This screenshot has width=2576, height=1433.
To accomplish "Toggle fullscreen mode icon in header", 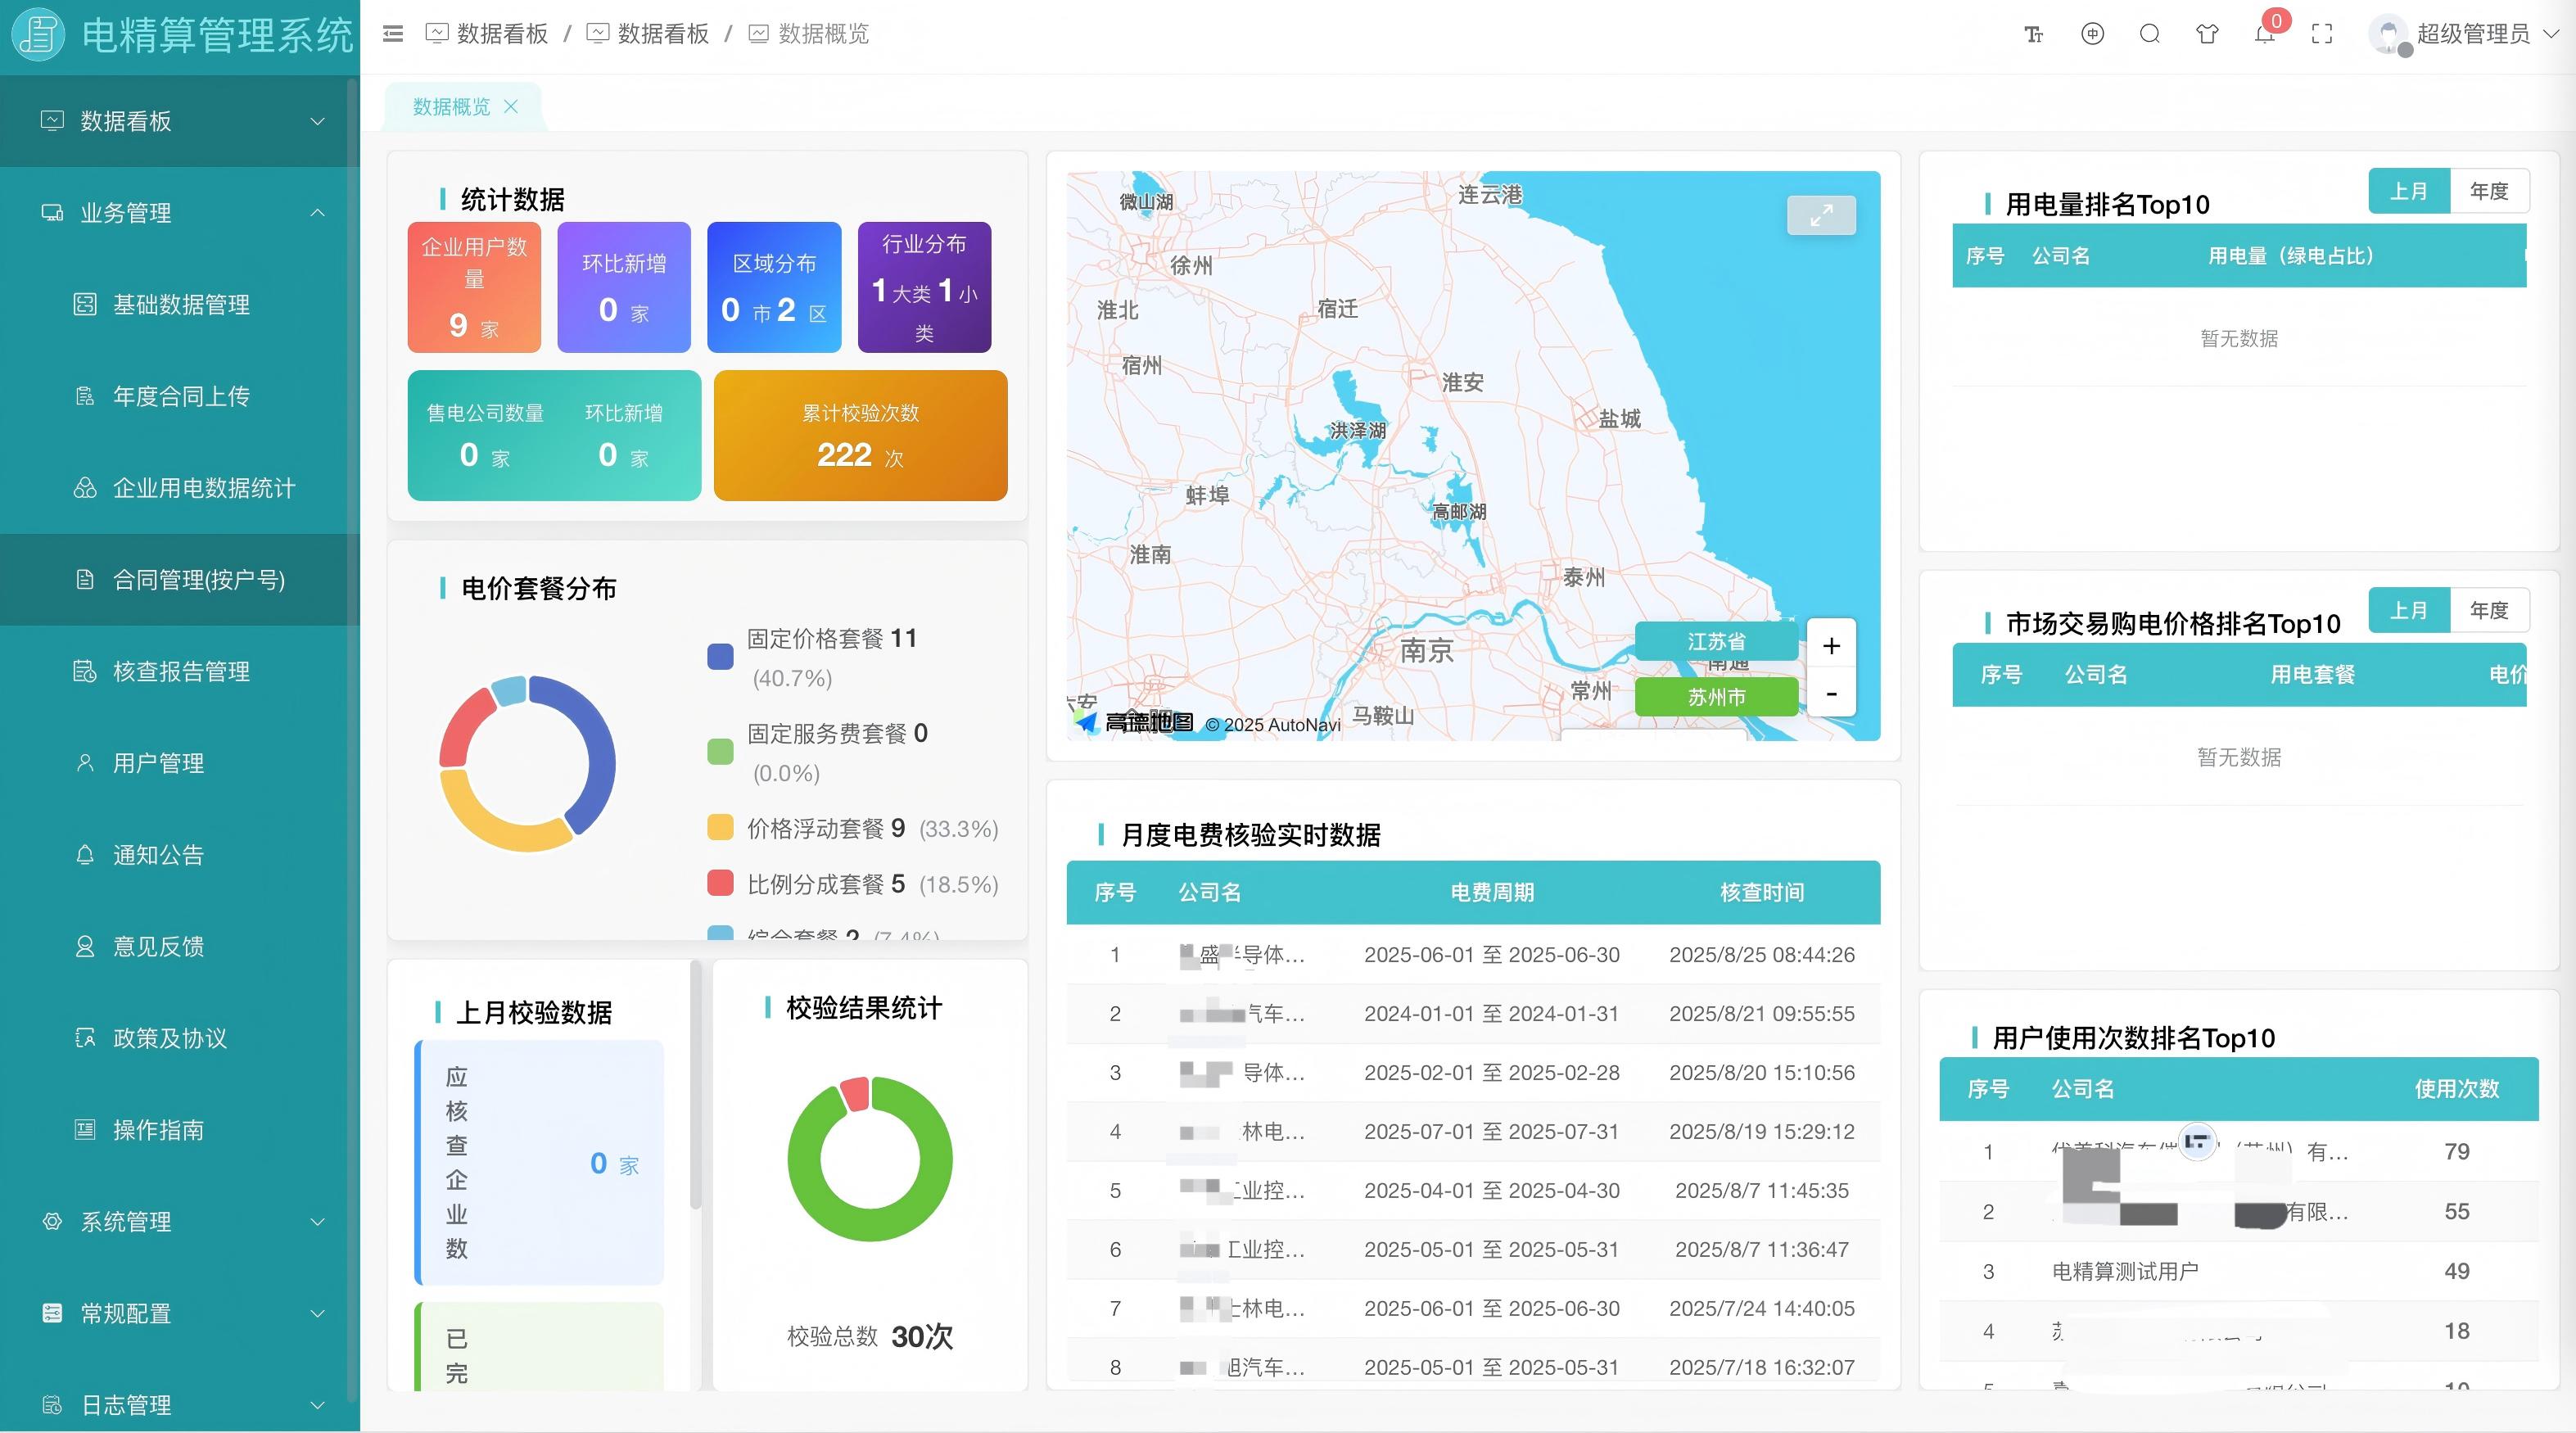I will coord(2322,34).
